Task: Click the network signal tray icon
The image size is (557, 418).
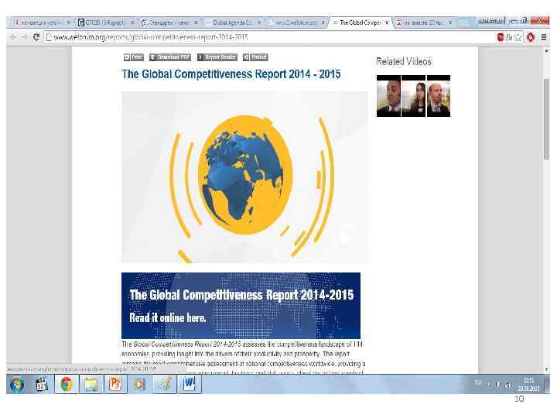Action: [x=508, y=384]
